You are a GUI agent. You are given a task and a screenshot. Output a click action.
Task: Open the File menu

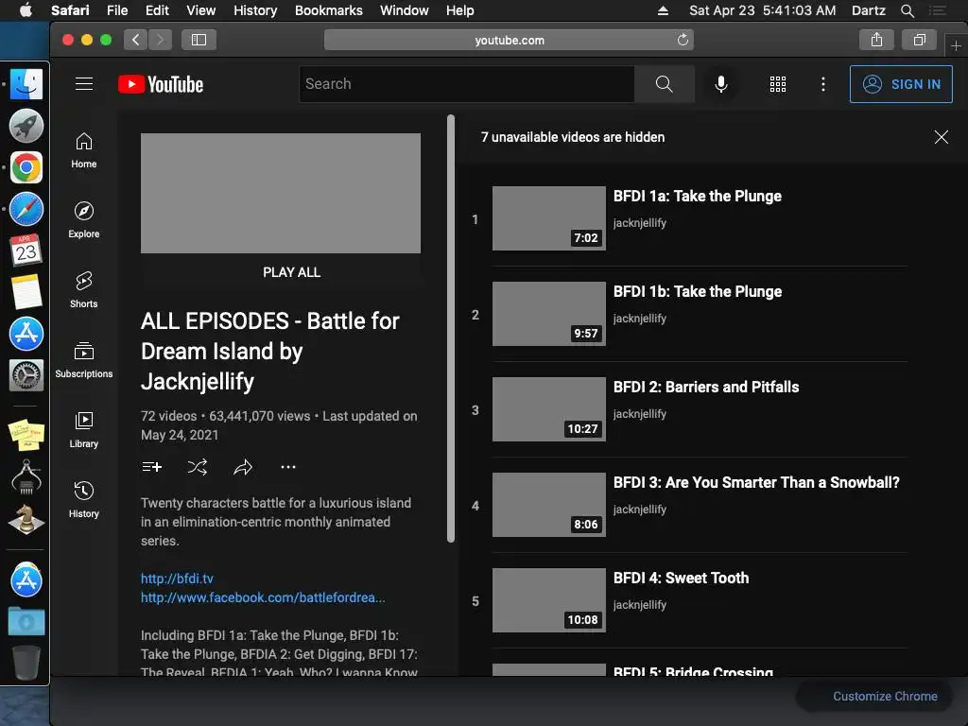pos(116,10)
